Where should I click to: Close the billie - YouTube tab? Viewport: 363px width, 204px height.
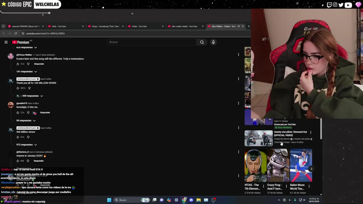pos(83,26)
